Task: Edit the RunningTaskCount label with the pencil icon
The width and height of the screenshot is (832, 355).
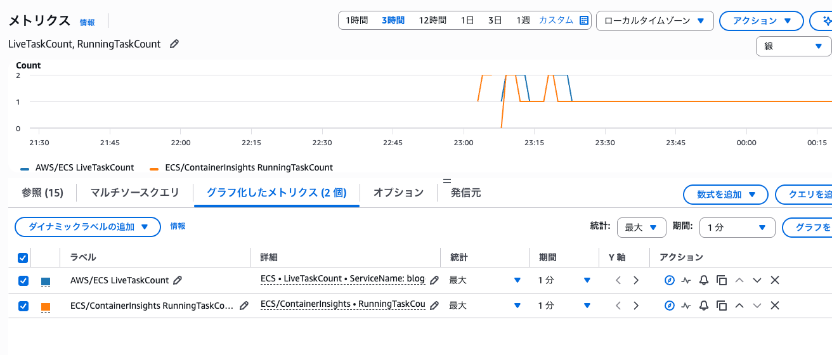Action: tap(244, 306)
